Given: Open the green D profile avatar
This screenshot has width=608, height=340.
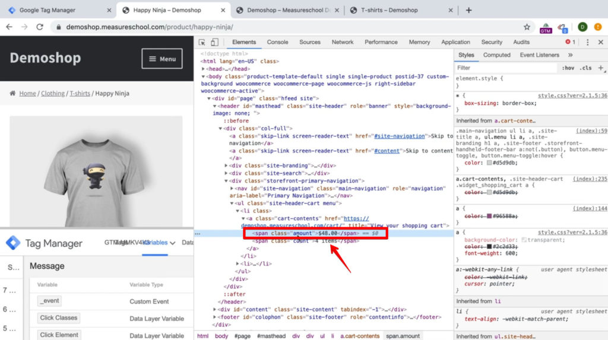Looking at the screenshot, I should (x=582, y=27).
